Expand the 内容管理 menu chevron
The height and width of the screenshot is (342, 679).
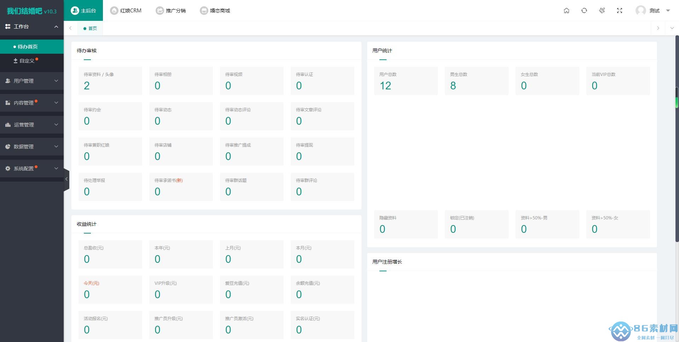pos(56,103)
